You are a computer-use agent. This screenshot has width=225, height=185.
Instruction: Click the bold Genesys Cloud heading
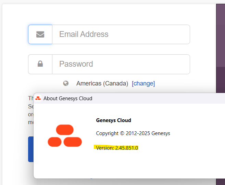point(113,120)
